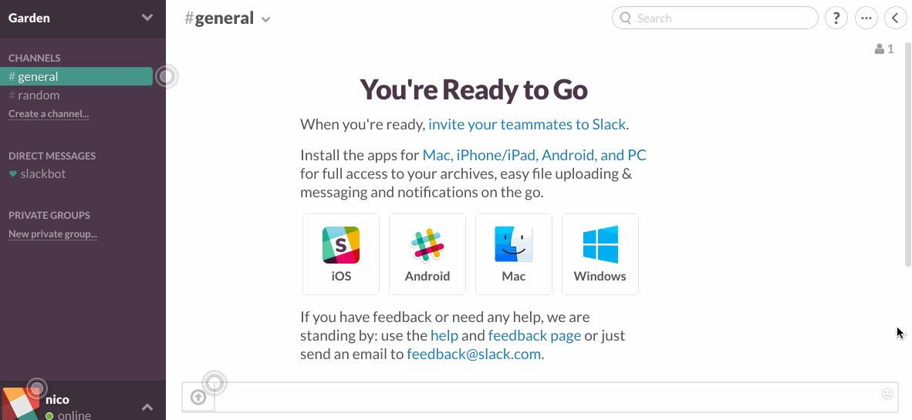The image size is (912, 420).
Task: Click the CHANNELS section header
Action: pyautogui.click(x=34, y=58)
